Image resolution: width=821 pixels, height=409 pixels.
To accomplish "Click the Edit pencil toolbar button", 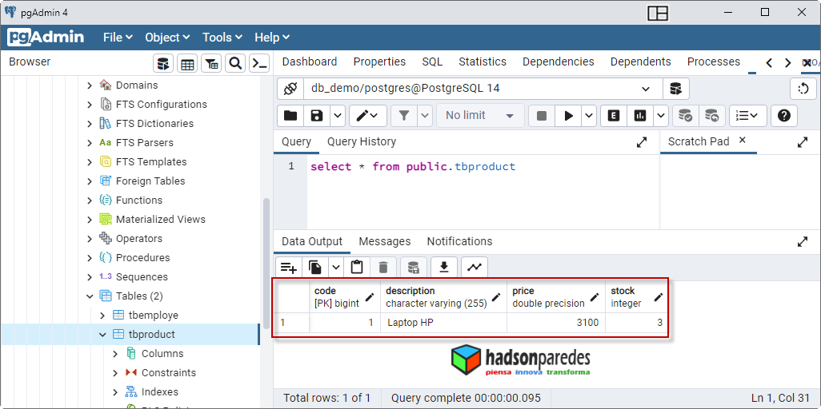I will pyautogui.click(x=367, y=116).
